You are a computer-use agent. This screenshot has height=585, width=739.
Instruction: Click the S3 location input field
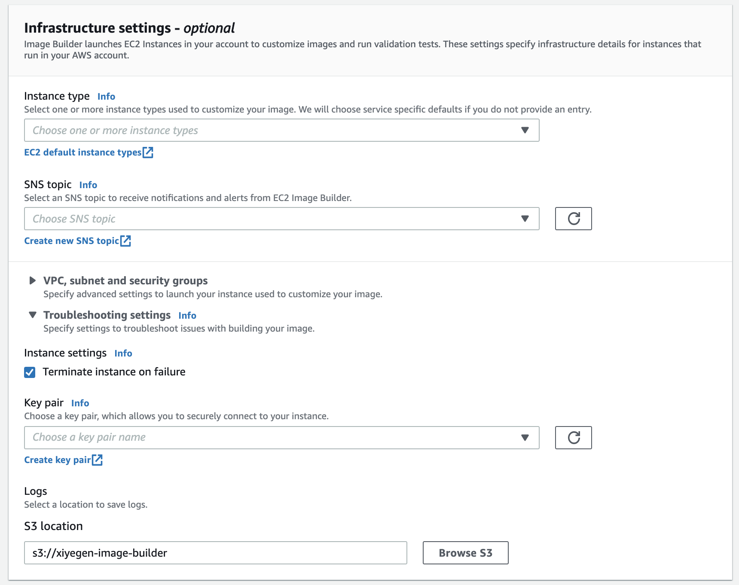215,553
